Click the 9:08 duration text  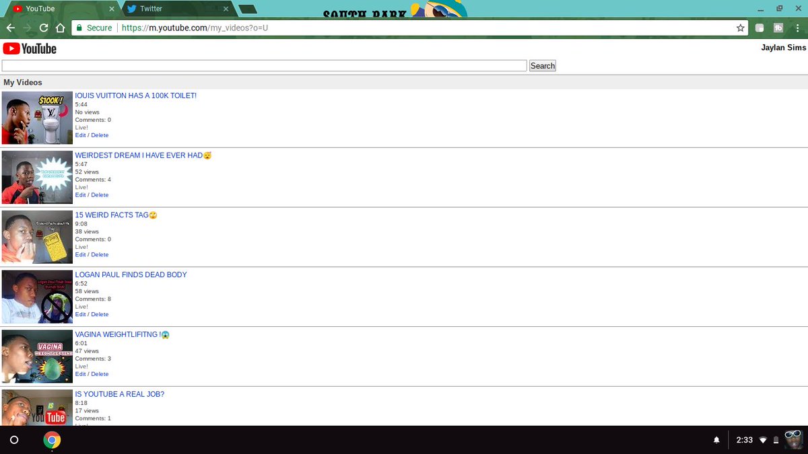click(81, 224)
